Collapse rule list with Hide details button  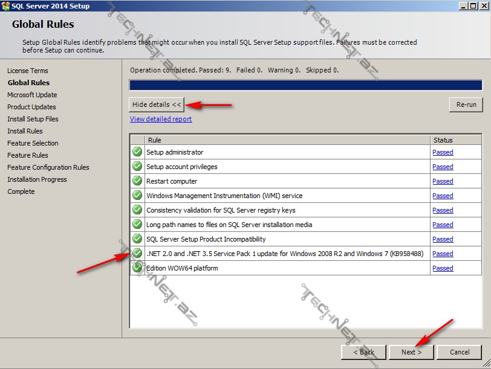(157, 104)
